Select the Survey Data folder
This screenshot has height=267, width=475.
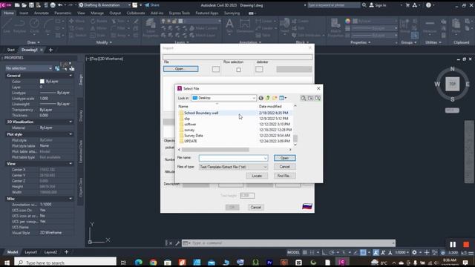point(194,136)
